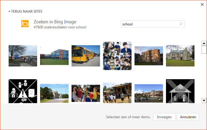Select the students collage image
Viewport: 207px width, 130px height.
[x=117, y=56]
